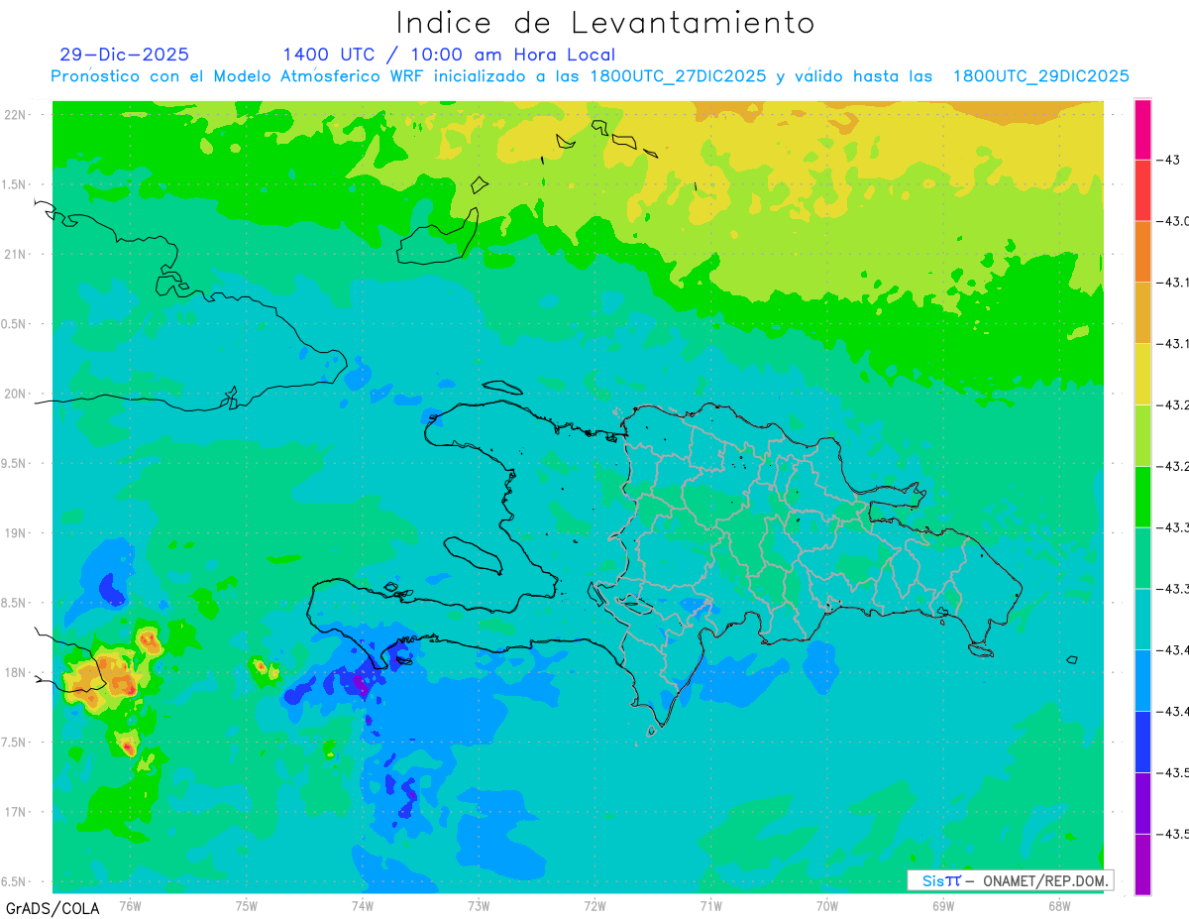Click the "70W" longitude label
This screenshot has height=919, width=1189.
tap(827, 905)
